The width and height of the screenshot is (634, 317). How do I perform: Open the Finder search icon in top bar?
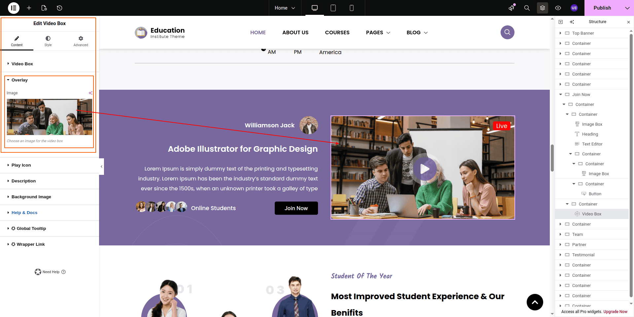click(527, 8)
